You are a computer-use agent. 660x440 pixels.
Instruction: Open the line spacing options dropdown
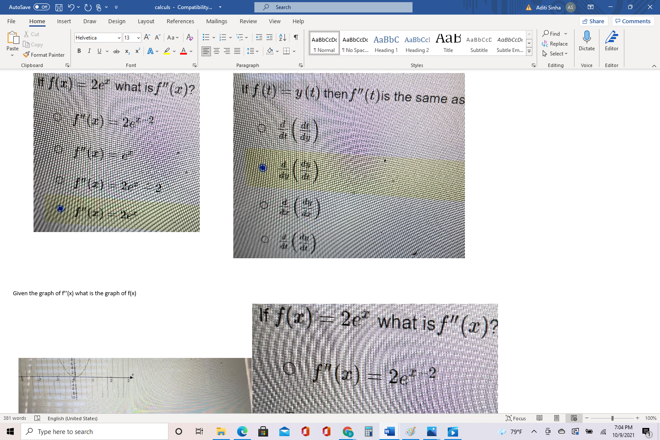[257, 51]
